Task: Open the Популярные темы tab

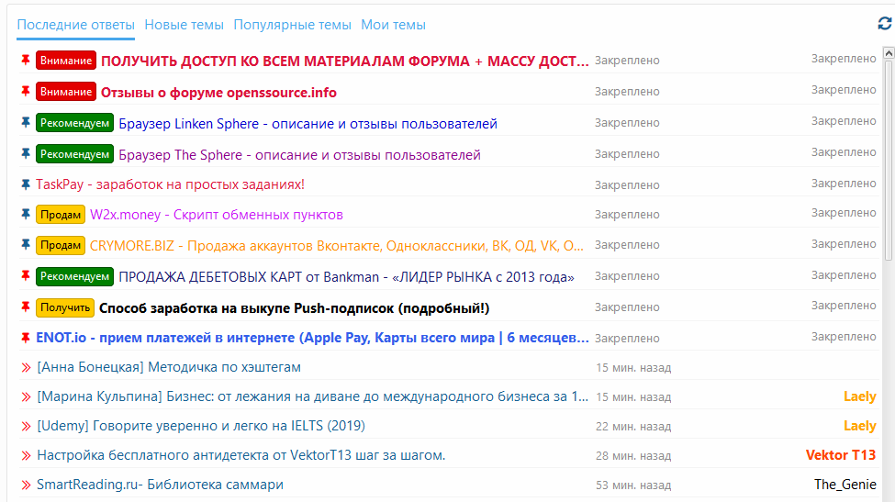Action: click(292, 25)
